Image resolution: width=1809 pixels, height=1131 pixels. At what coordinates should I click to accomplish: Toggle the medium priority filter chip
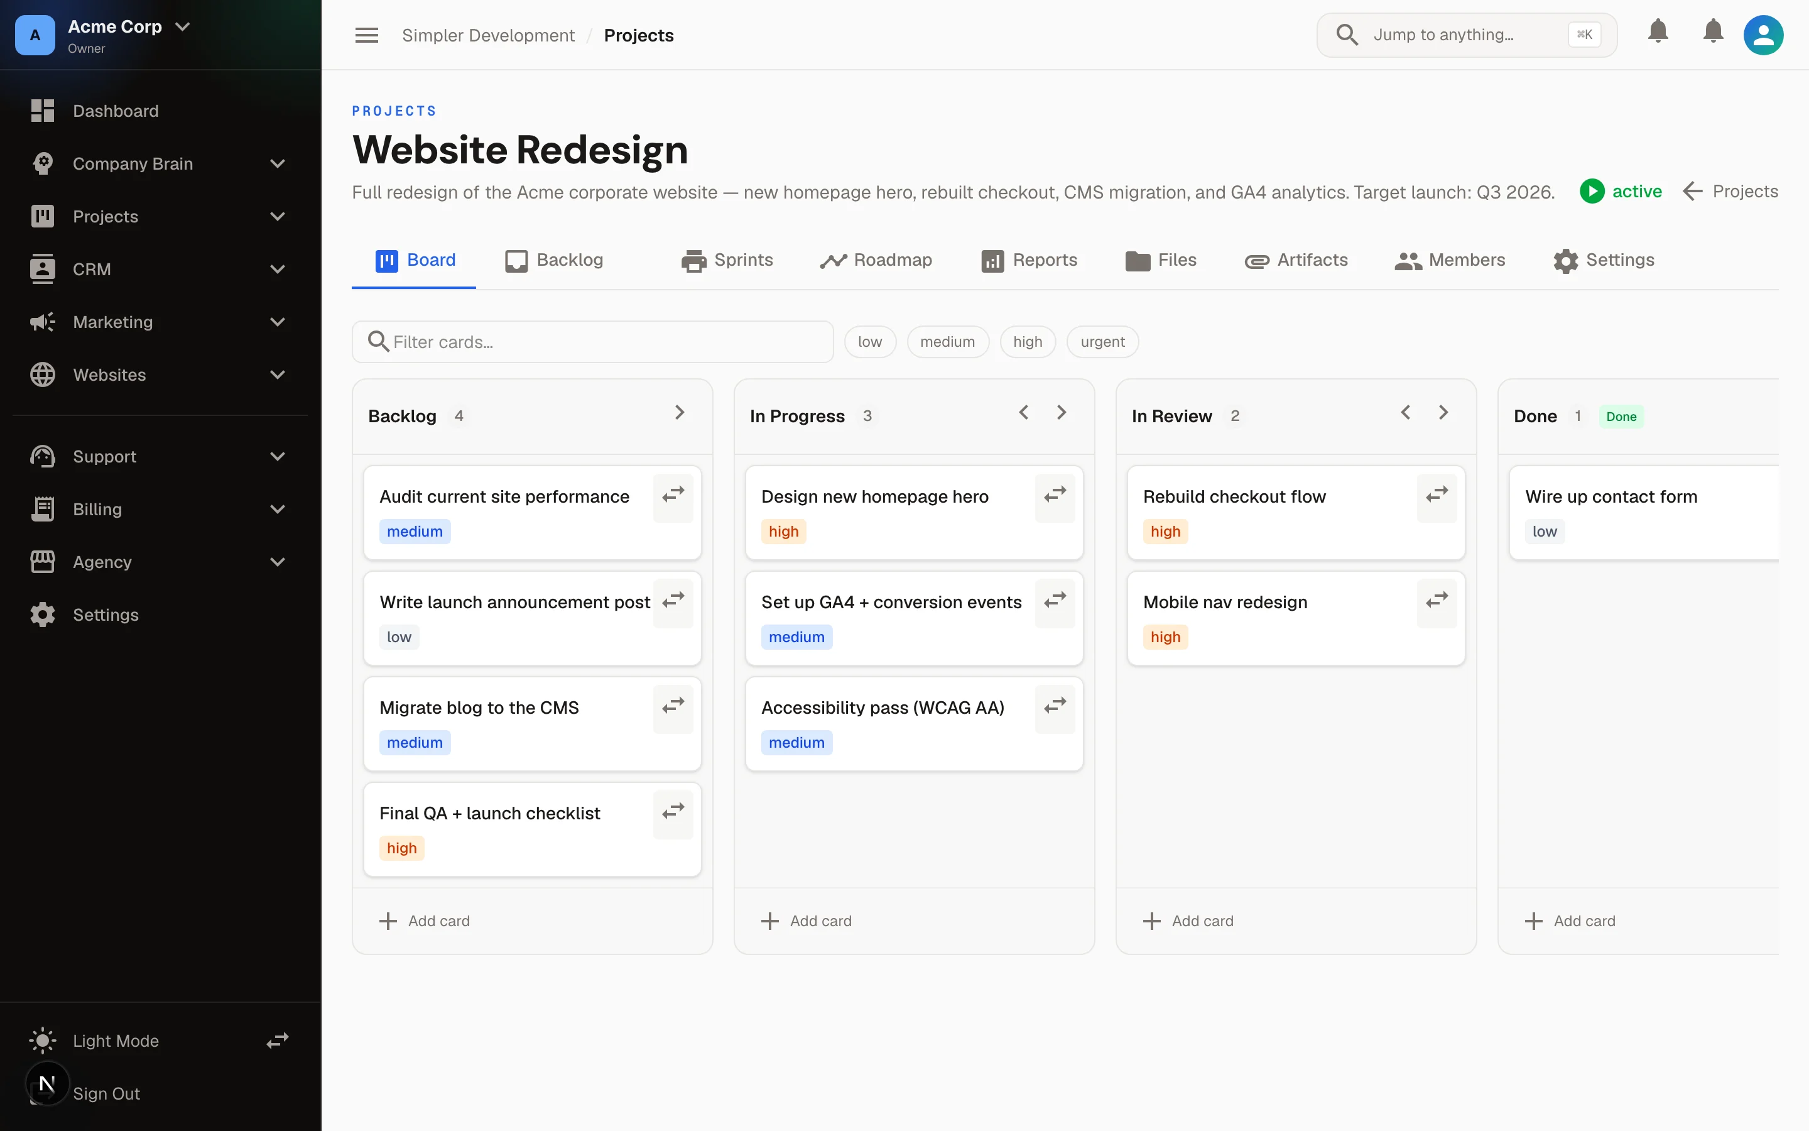[x=948, y=342]
